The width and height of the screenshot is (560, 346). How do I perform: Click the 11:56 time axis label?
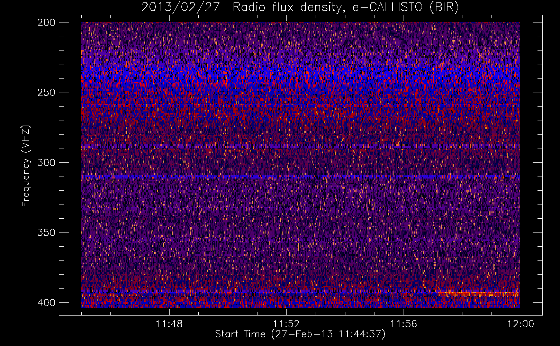[404, 324]
